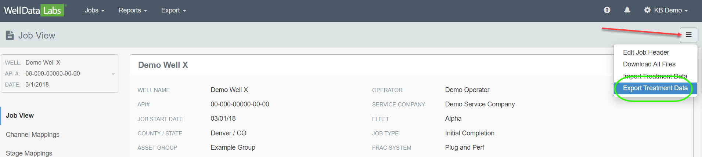Image resolution: width=702 pixels, height=157 pixels.
Task: Expand the well selector dropdown arrow
Action: [113, 74]
